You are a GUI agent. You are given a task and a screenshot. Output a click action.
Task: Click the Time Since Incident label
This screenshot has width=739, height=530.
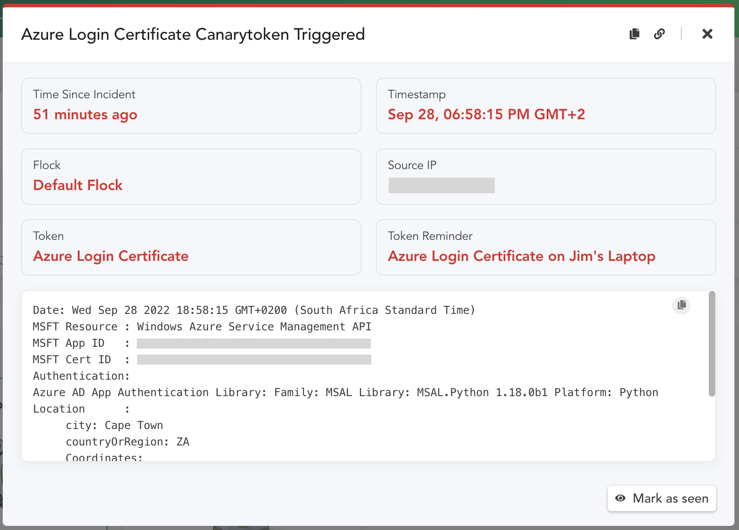(x=84, y=94)
